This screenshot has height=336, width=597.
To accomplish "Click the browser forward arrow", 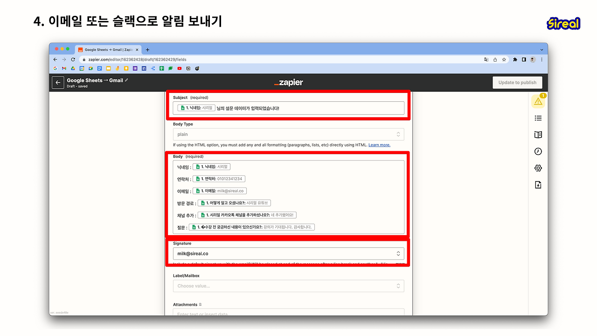I will [x=64, y=60].
